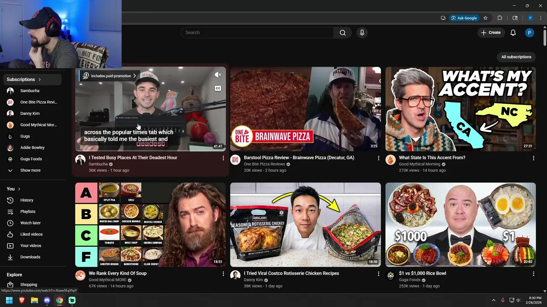Open the All subscriptions link
This screenshot has width=547, height=307.
[x=516, y=57]
